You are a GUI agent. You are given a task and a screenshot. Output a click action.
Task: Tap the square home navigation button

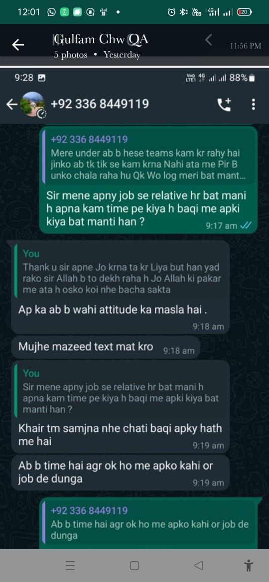(x=134, y=565)
